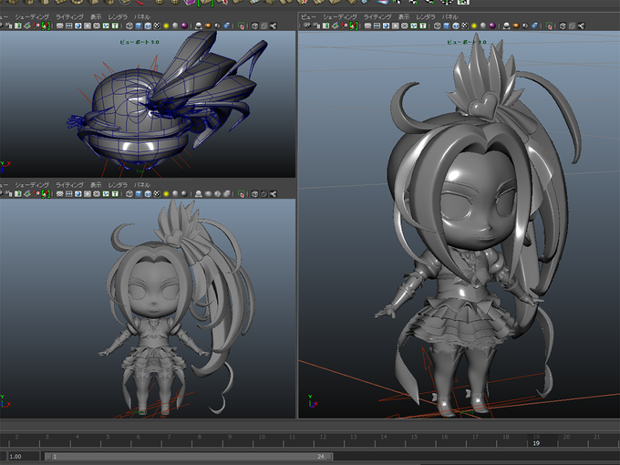Enable use all lights in bottom-left viewport
Viewport: 620px width, 465px height.
[x=166, y=193]
